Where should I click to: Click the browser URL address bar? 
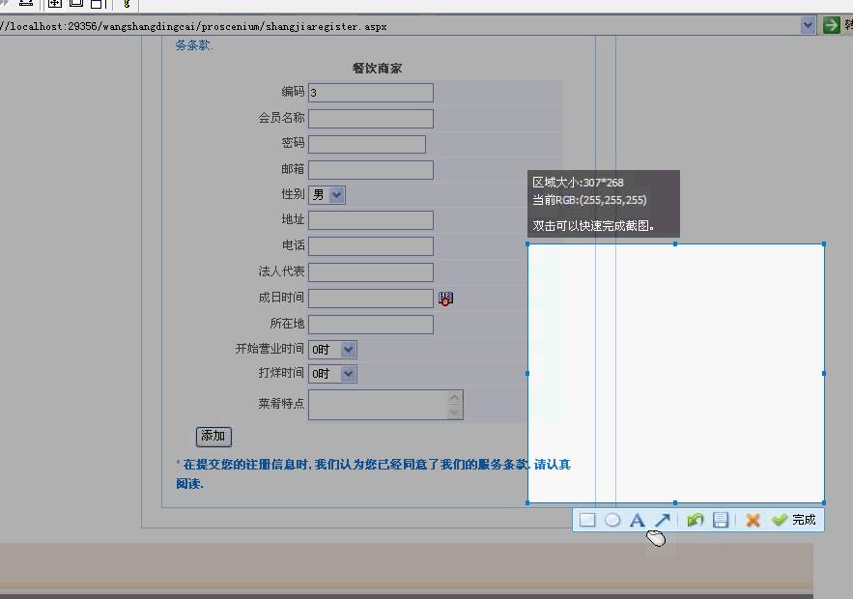coord(400,25)
